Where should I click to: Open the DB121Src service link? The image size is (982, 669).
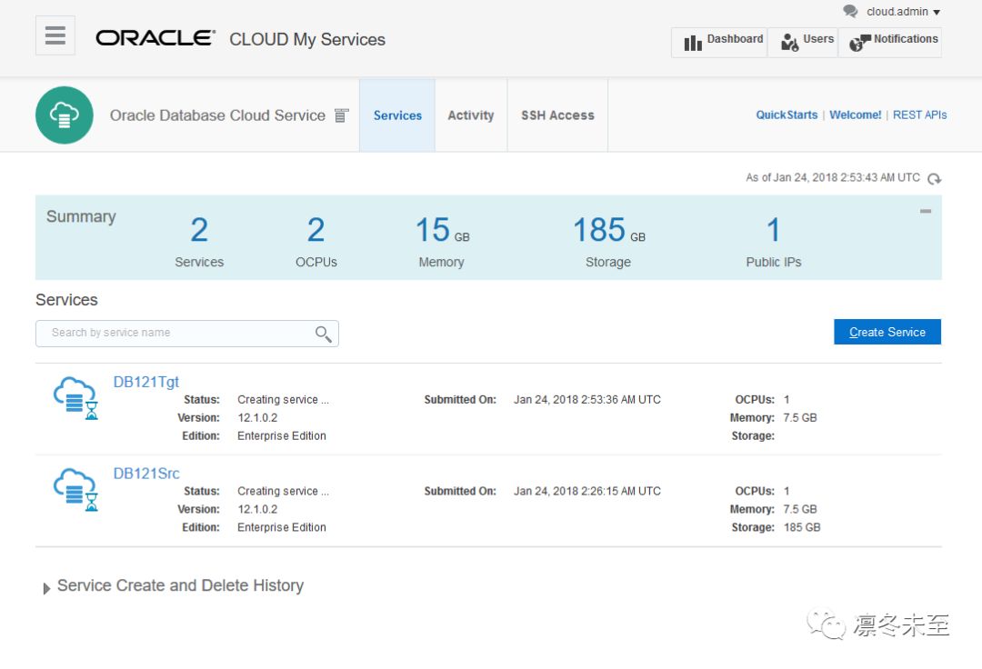pos(145,474)
